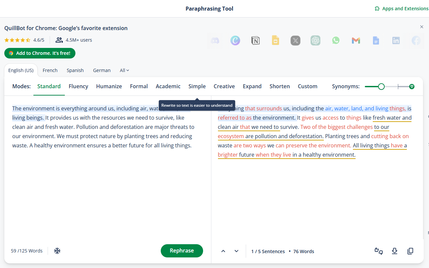Click "can preserve the environment" in output
The height and width of the screenshot is (268, 429).
(313, 145)
